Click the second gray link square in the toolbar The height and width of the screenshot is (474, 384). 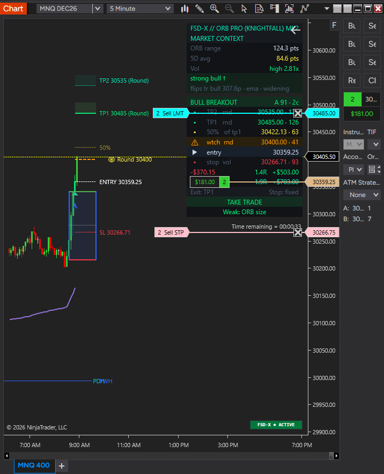(x=348, y=9)
